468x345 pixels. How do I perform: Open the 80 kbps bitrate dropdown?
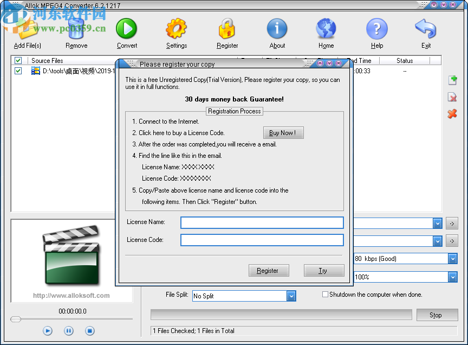(452, 259)
